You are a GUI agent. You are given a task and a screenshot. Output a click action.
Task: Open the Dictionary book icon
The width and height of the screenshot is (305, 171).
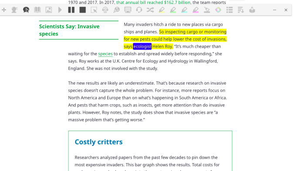[x=37, y=10]
